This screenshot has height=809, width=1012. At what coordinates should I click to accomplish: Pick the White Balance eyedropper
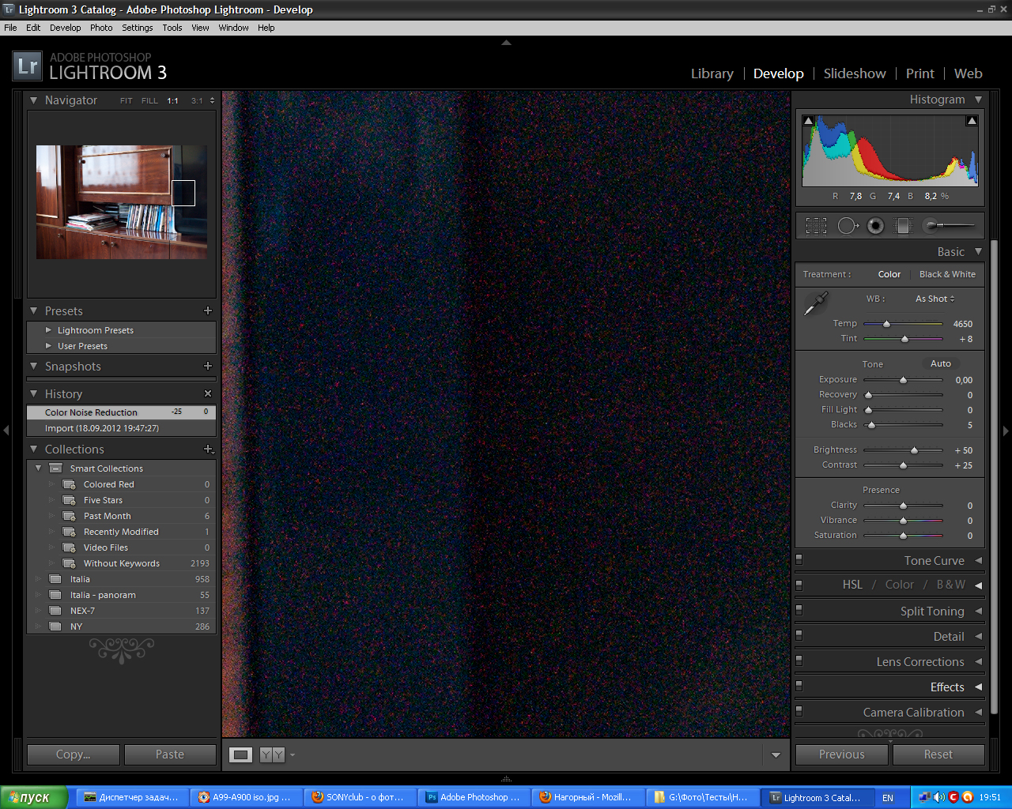(815, 303)
